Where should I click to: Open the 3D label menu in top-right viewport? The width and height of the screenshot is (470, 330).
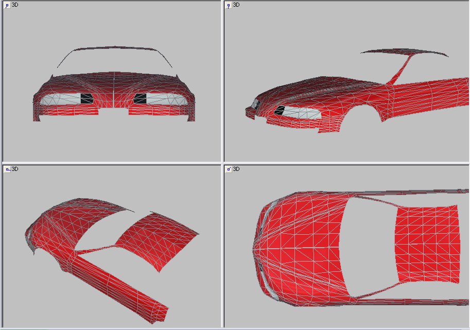(x=236, y=5)
